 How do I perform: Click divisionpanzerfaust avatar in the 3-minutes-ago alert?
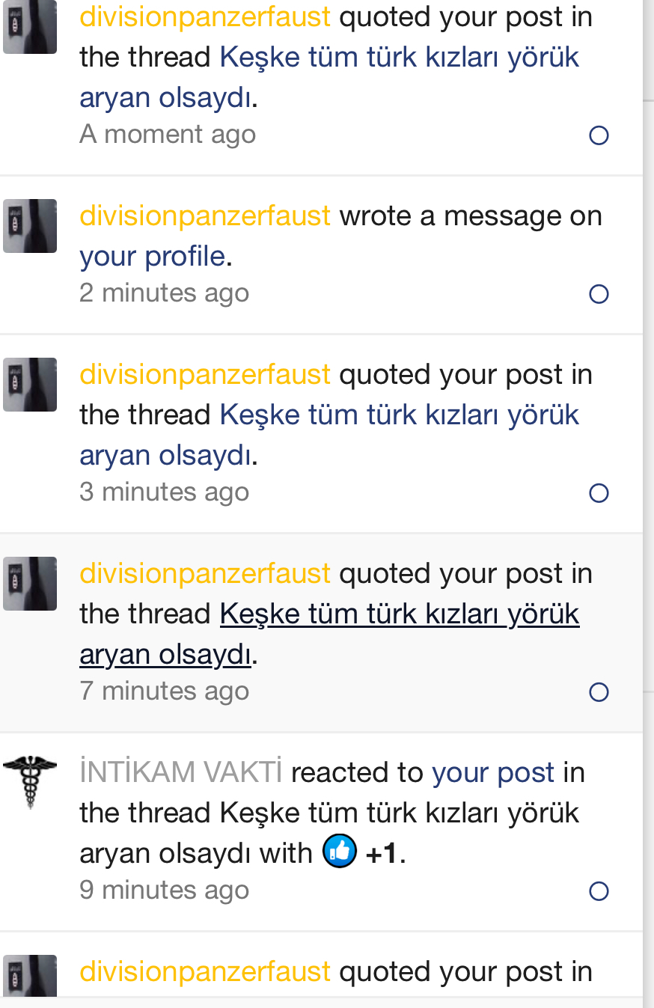coord(30,385)
